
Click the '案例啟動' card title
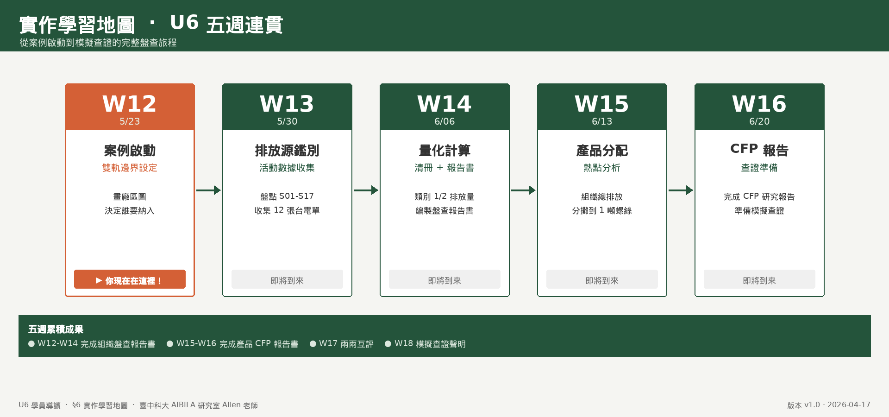pyautogui.click(x=130, y=151)
